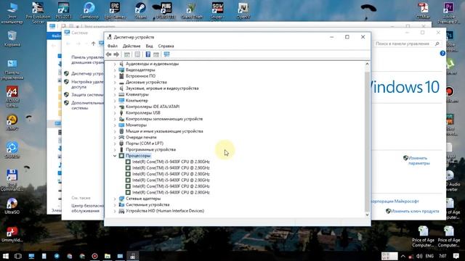Select the Контроллеры USB category icon
The width and height of the screenshot is (465, 261).
pyautogui.click(x=121, y=113)
